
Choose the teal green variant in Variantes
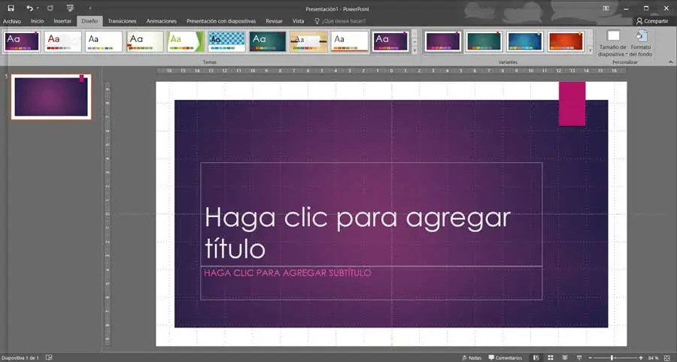pos(484,41)
